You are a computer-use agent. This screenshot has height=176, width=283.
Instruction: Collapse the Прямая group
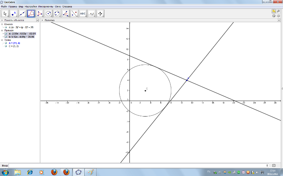click(2, 30)
